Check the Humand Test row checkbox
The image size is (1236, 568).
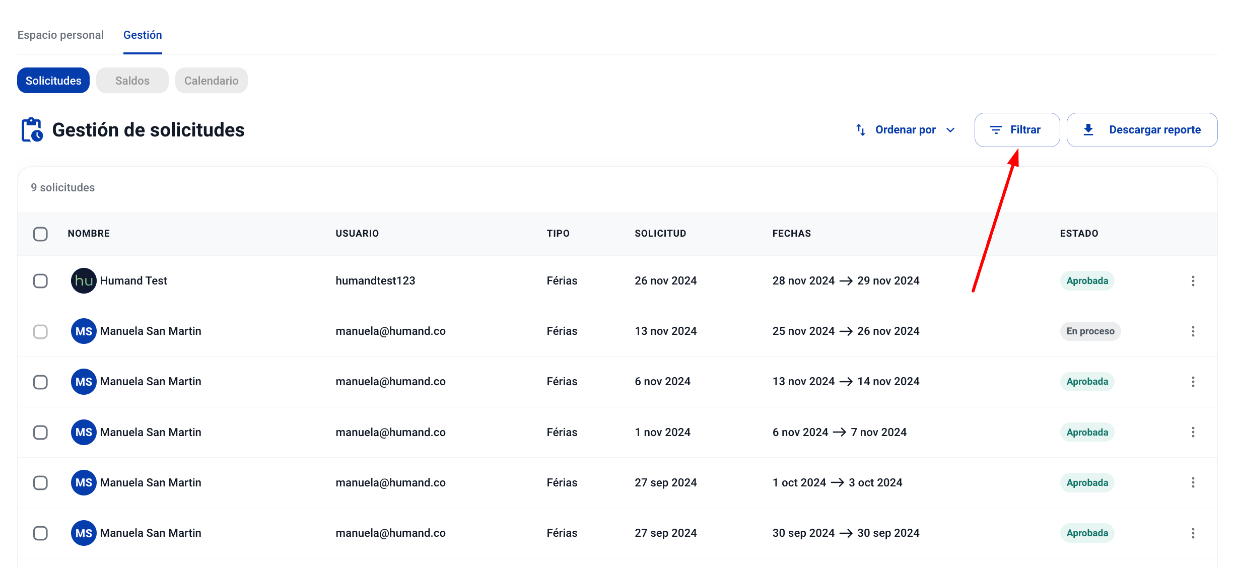point(40,281)
